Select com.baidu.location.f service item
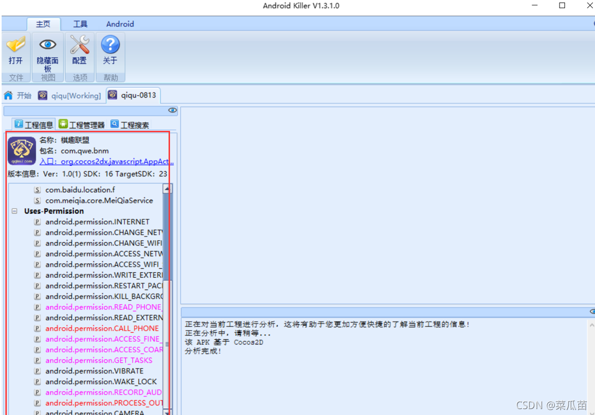595x415 pixels. [80, 189]
